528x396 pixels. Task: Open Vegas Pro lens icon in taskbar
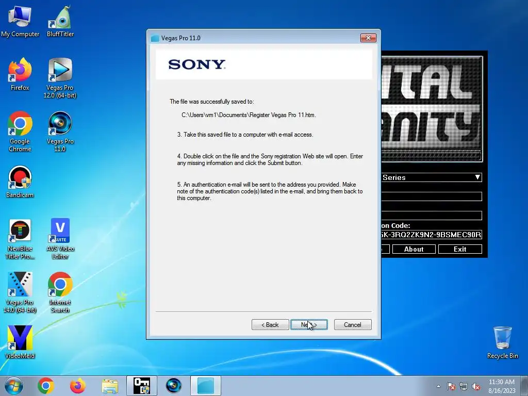174,386
